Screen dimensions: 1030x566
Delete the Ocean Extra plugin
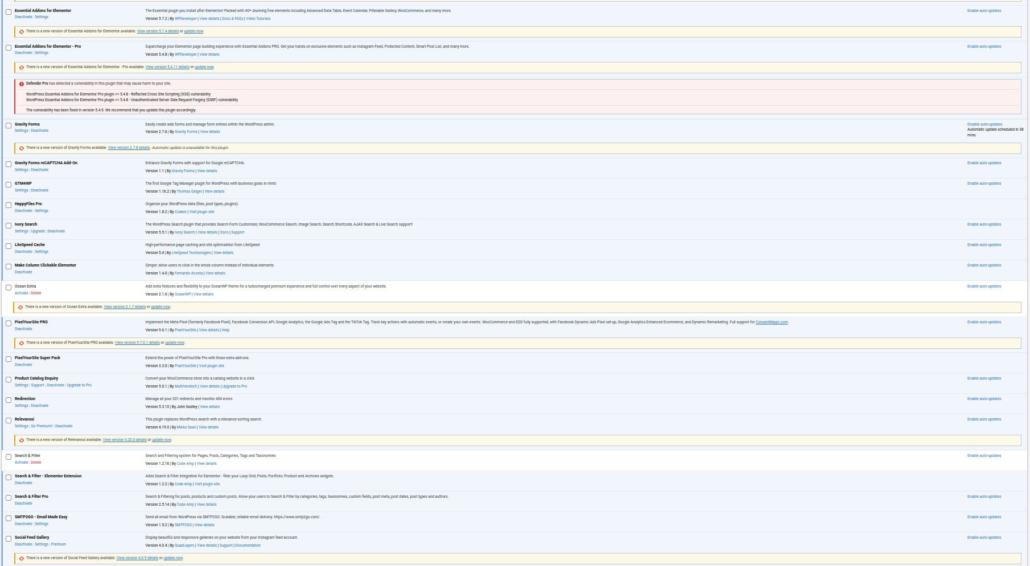(x=36, y=293)
